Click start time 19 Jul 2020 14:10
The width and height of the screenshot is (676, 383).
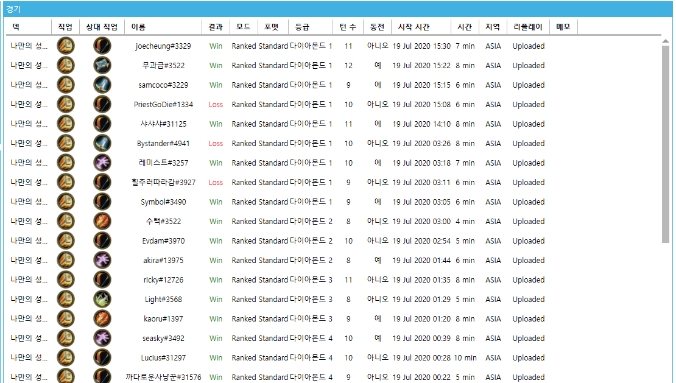[421, 124]
